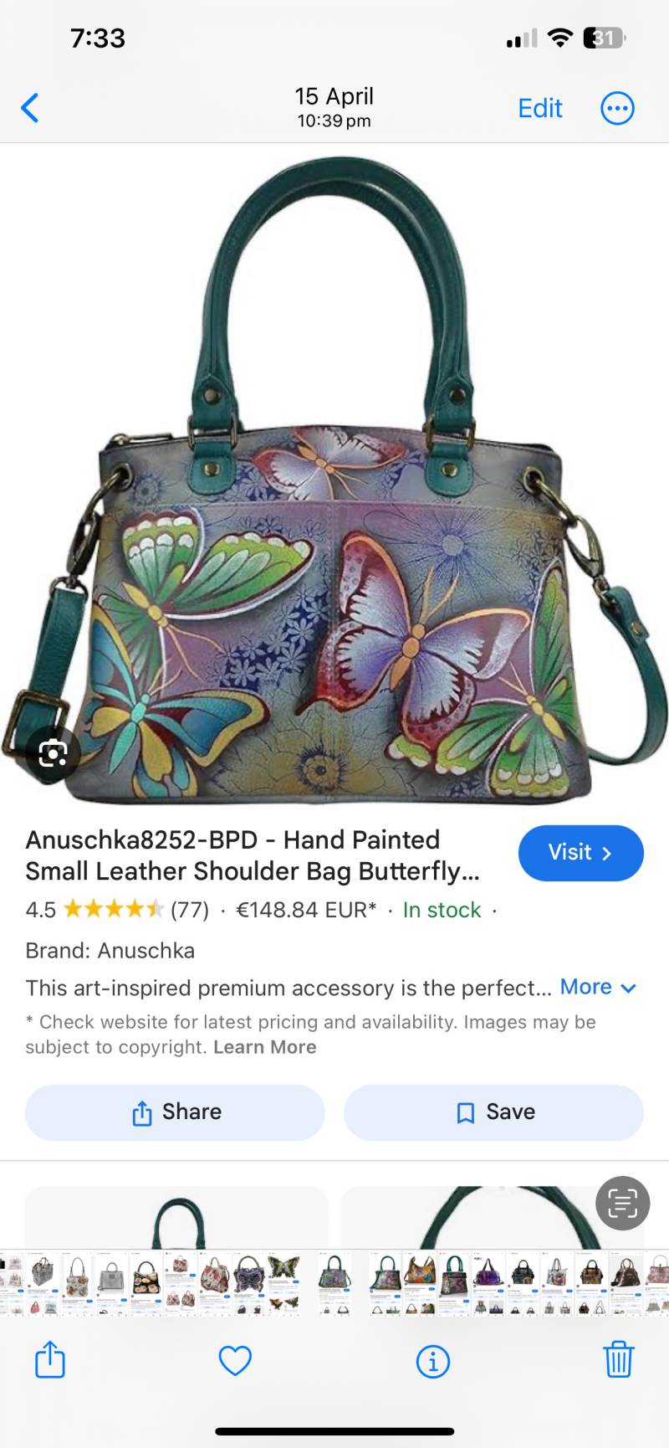
Task: Activate the Live Text scan icon
Action: coord(622,1203)
